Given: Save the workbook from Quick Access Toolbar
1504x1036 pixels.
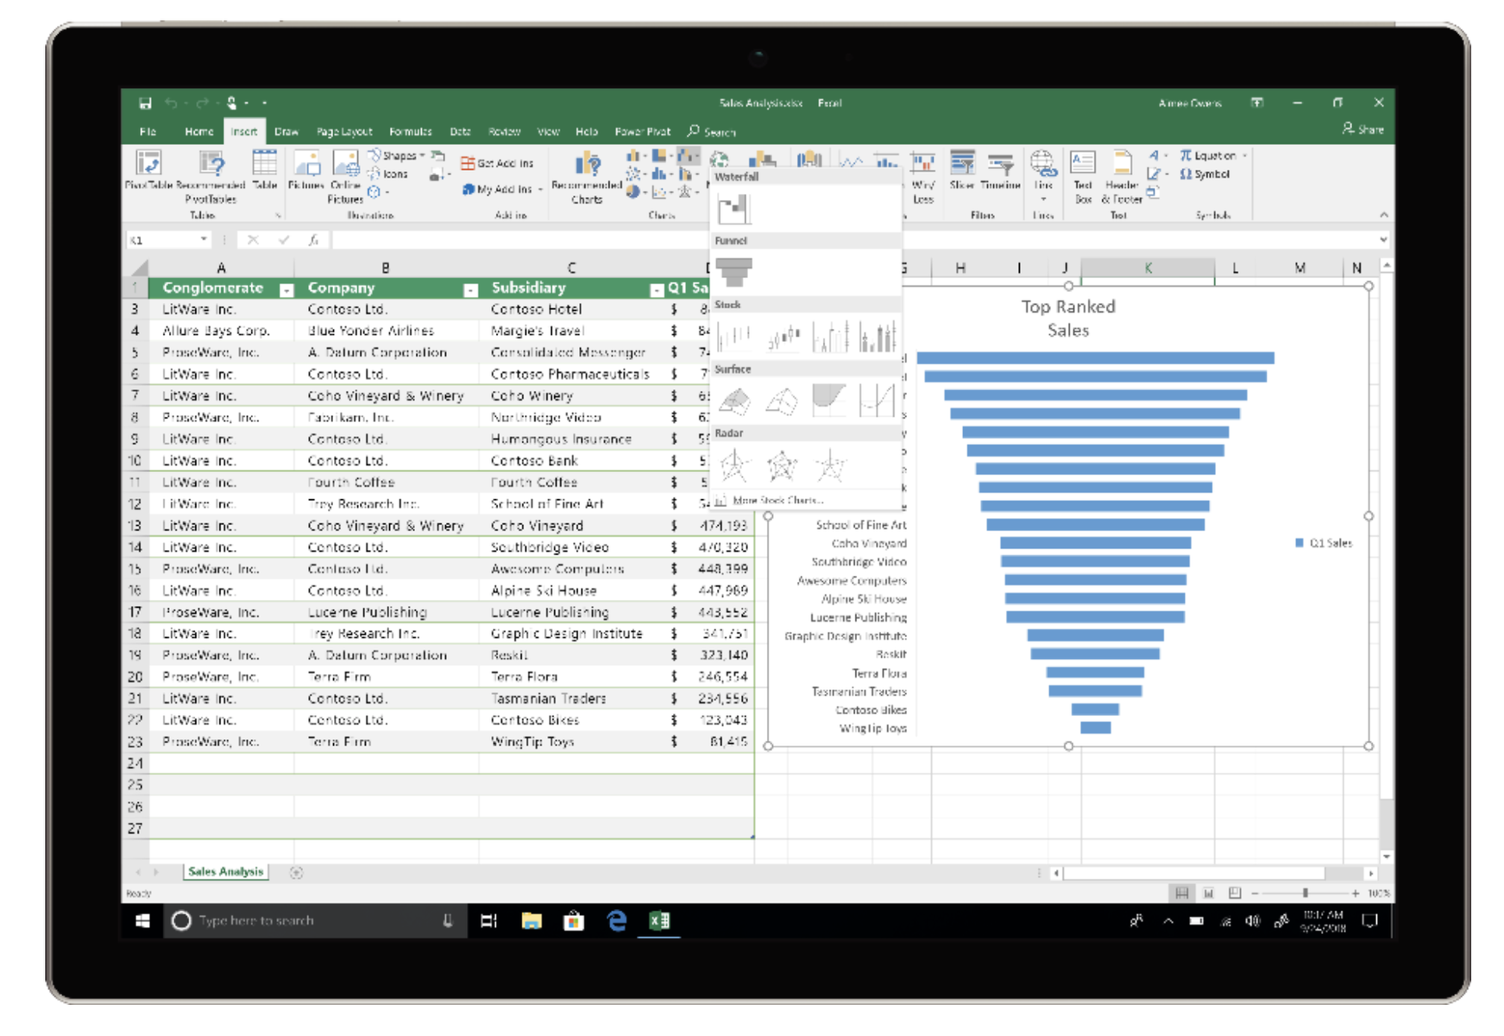Looking at the screenshot, I should coord(145,104).
